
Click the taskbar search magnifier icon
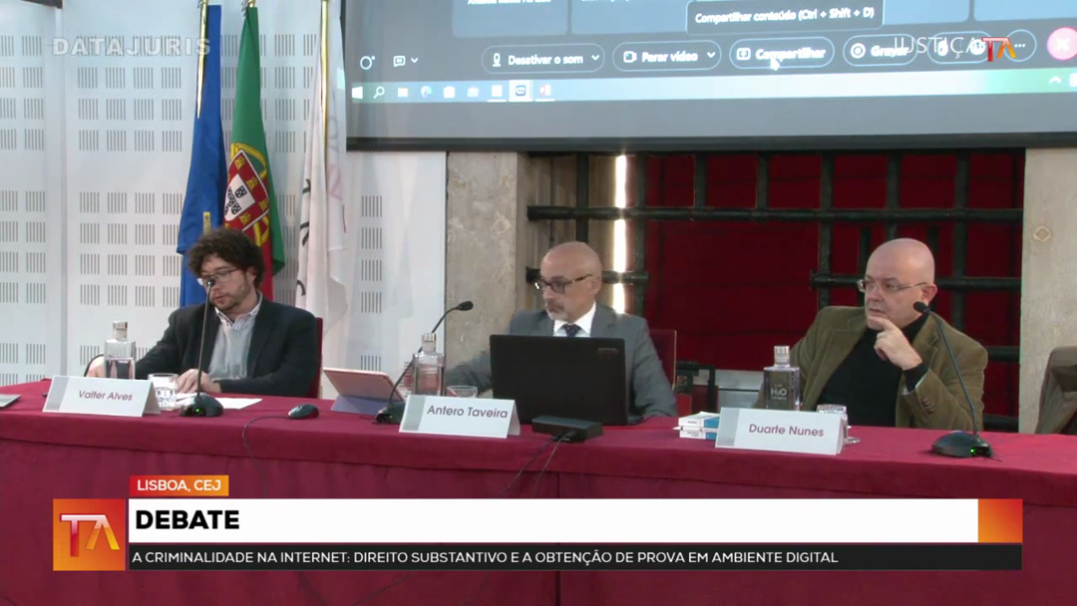379,93
